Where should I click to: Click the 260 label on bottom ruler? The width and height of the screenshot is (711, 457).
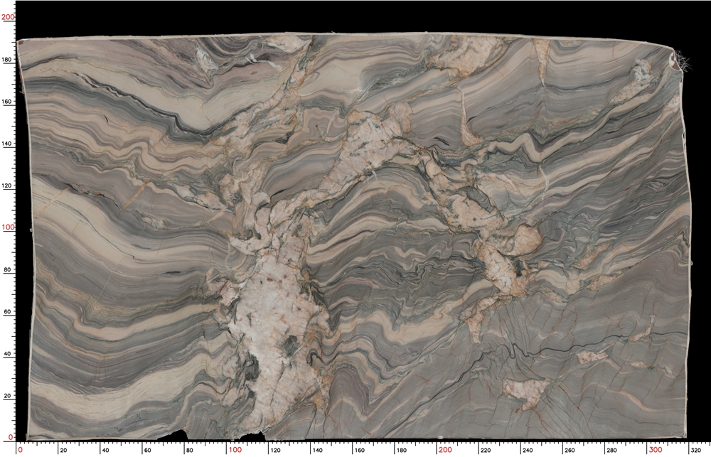[570, 449]
